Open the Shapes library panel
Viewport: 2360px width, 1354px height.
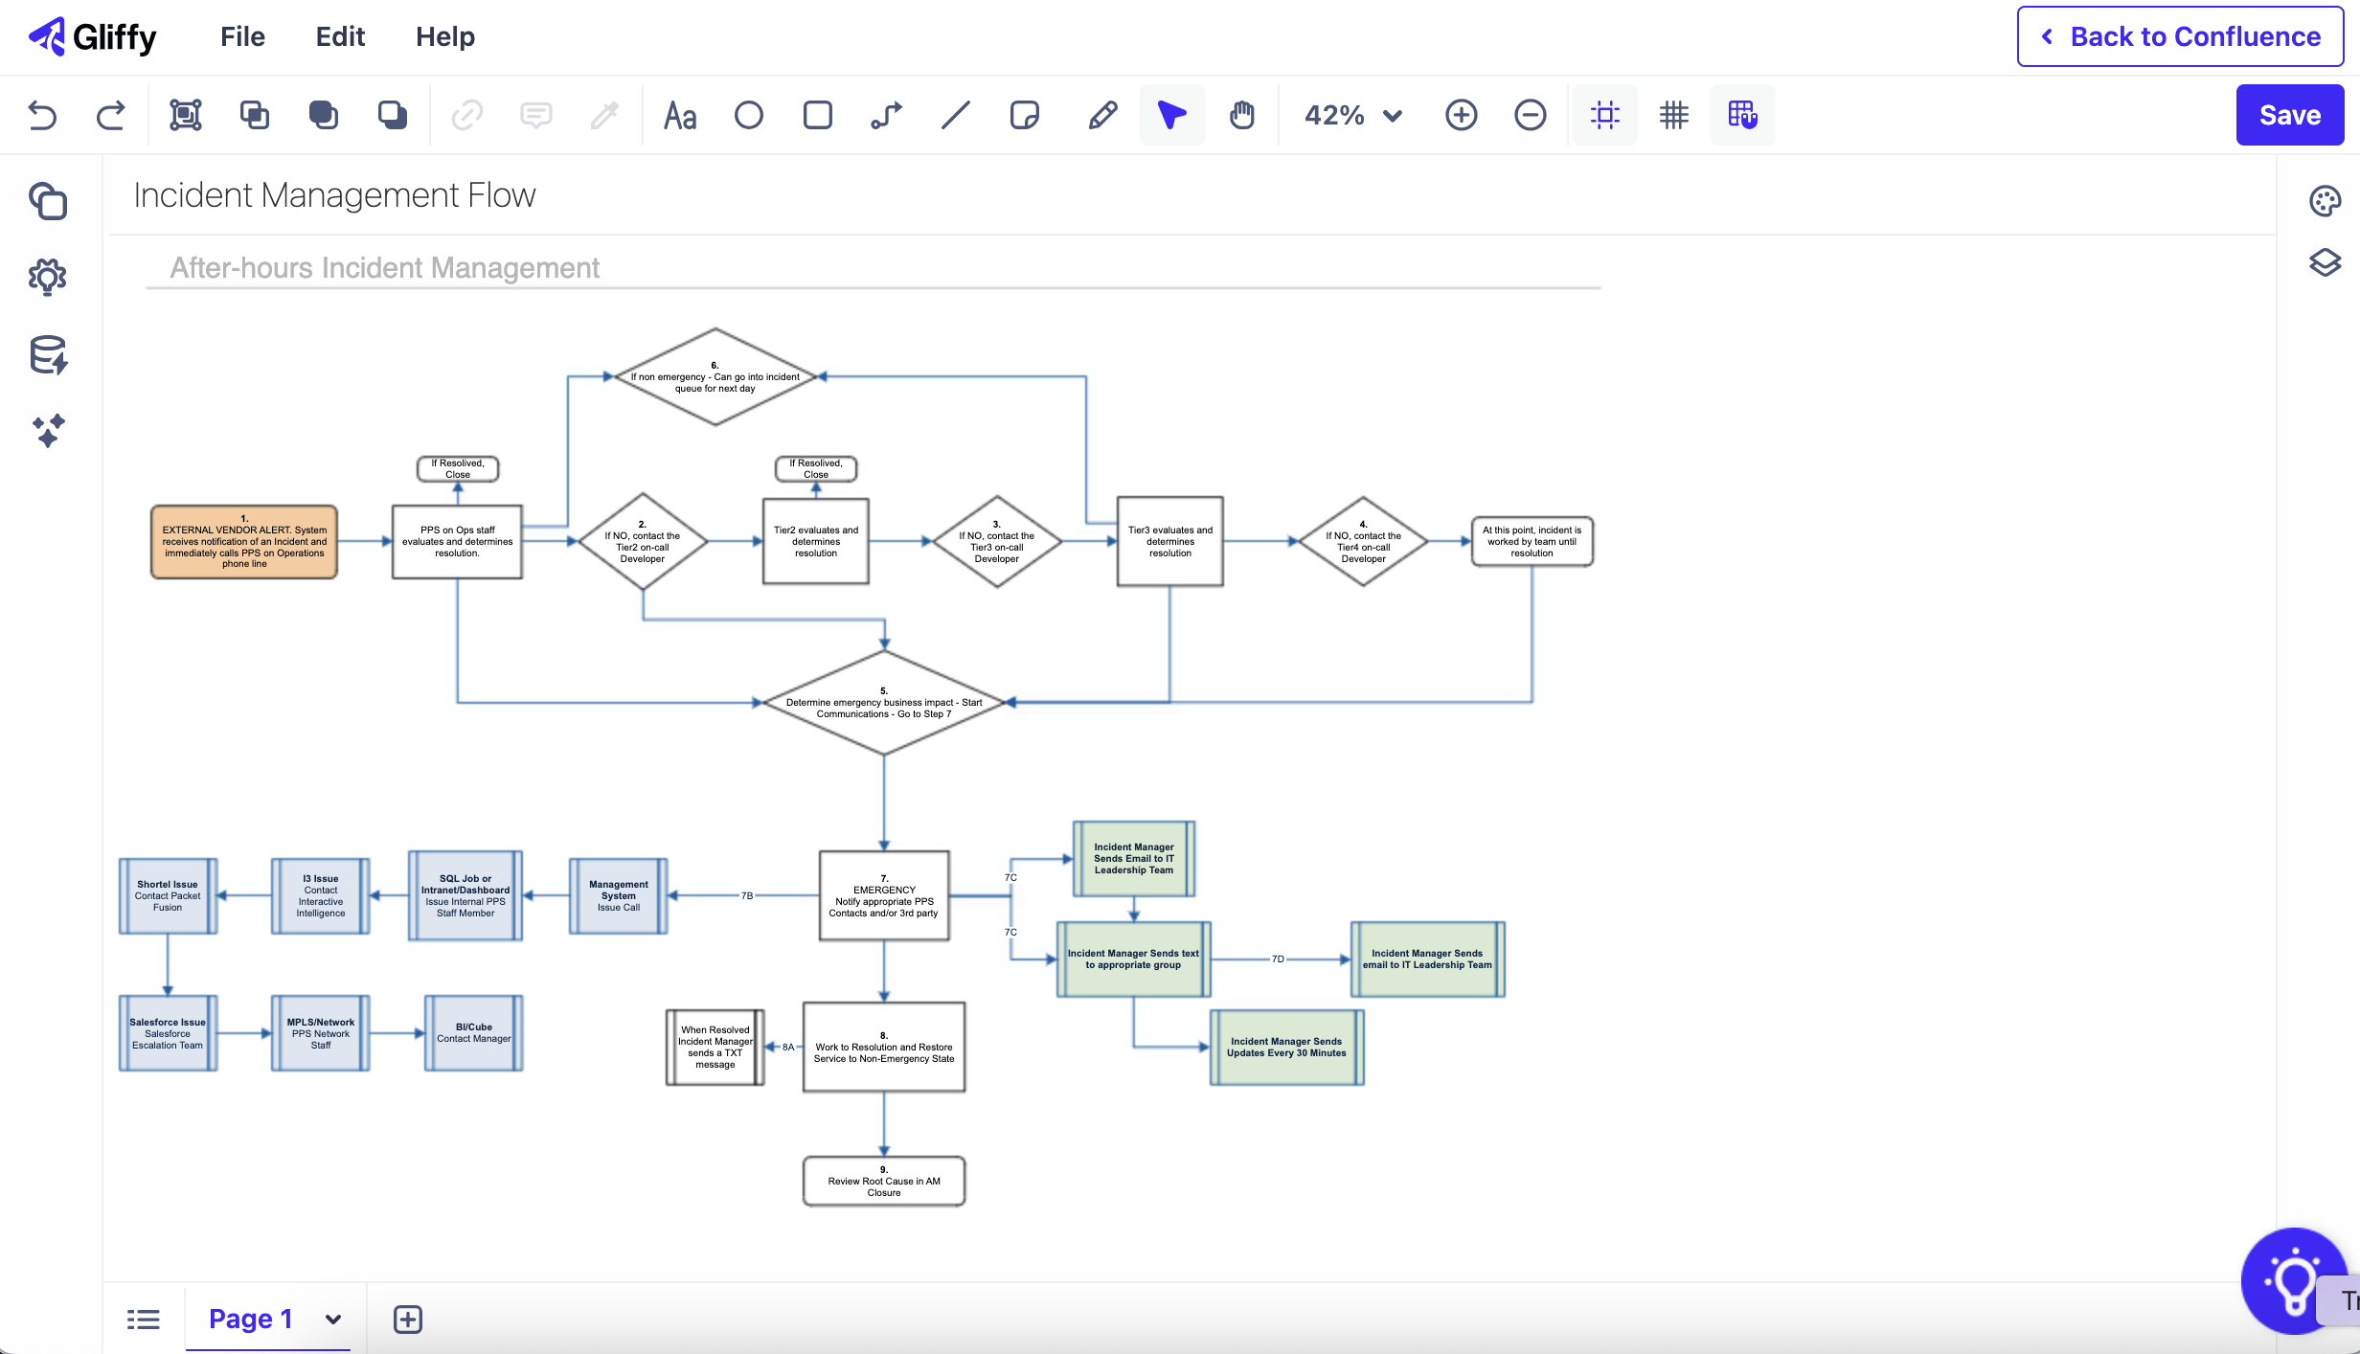(x=48, y=202)
